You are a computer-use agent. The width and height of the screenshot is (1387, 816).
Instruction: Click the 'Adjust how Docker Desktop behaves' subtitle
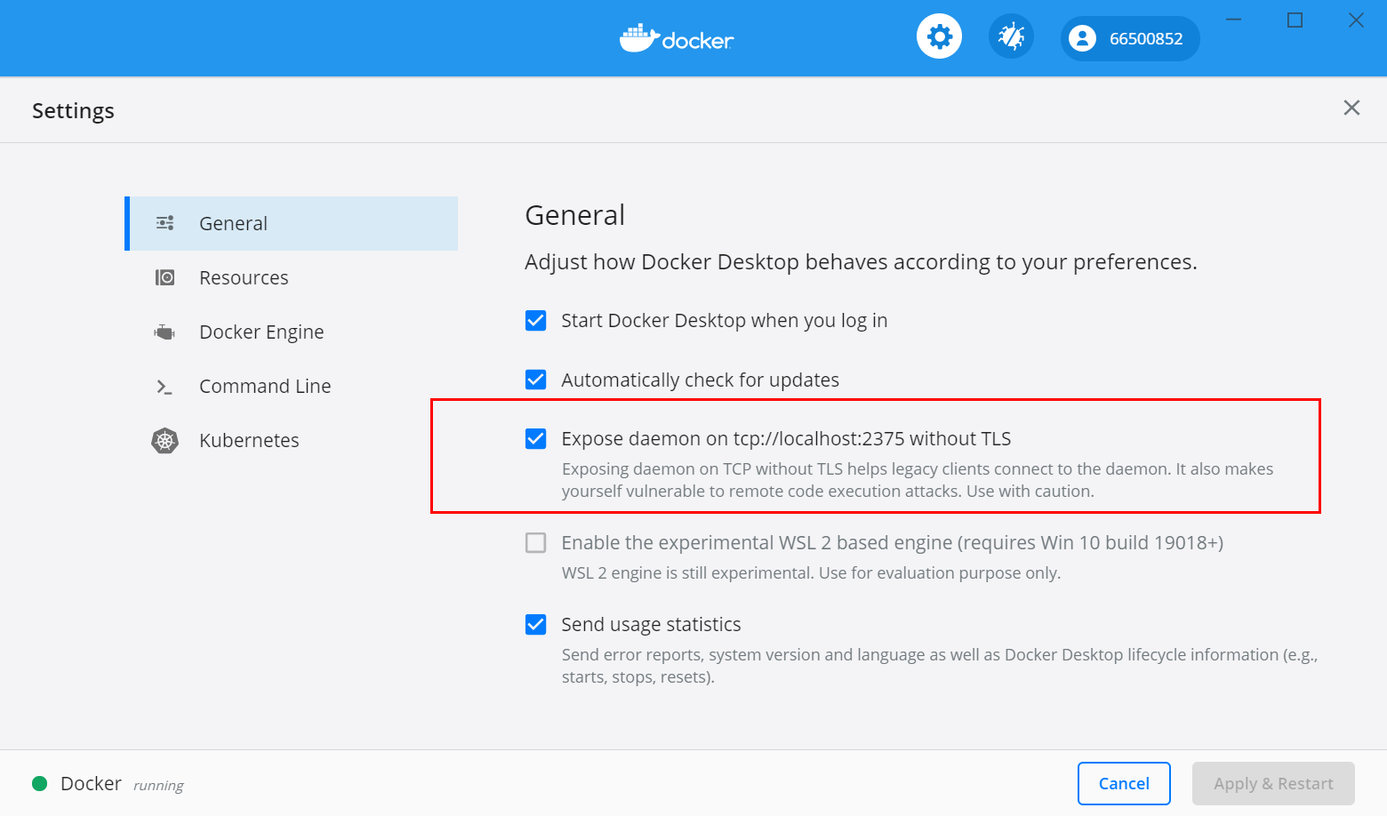pyautogui.click(x=861, y=261)
